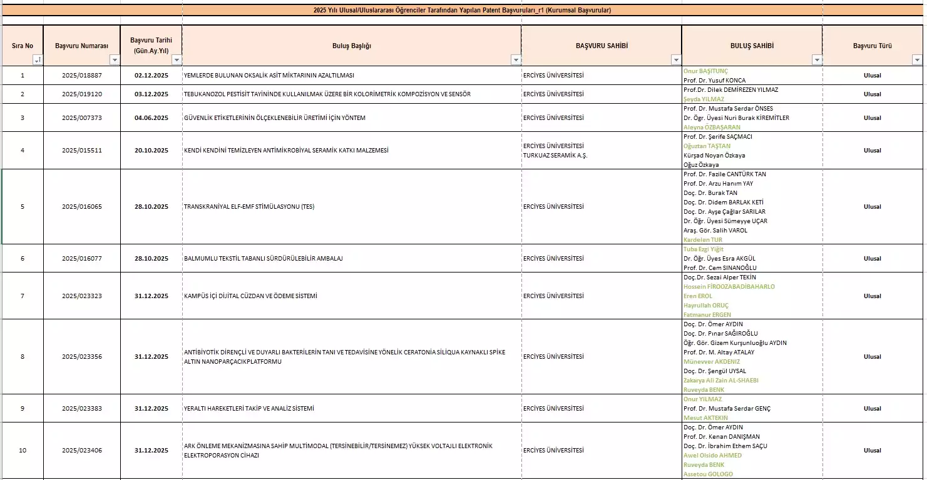Open the Sıra No sort filter button
The image size is (927, 480).
[x=38, y=60]
